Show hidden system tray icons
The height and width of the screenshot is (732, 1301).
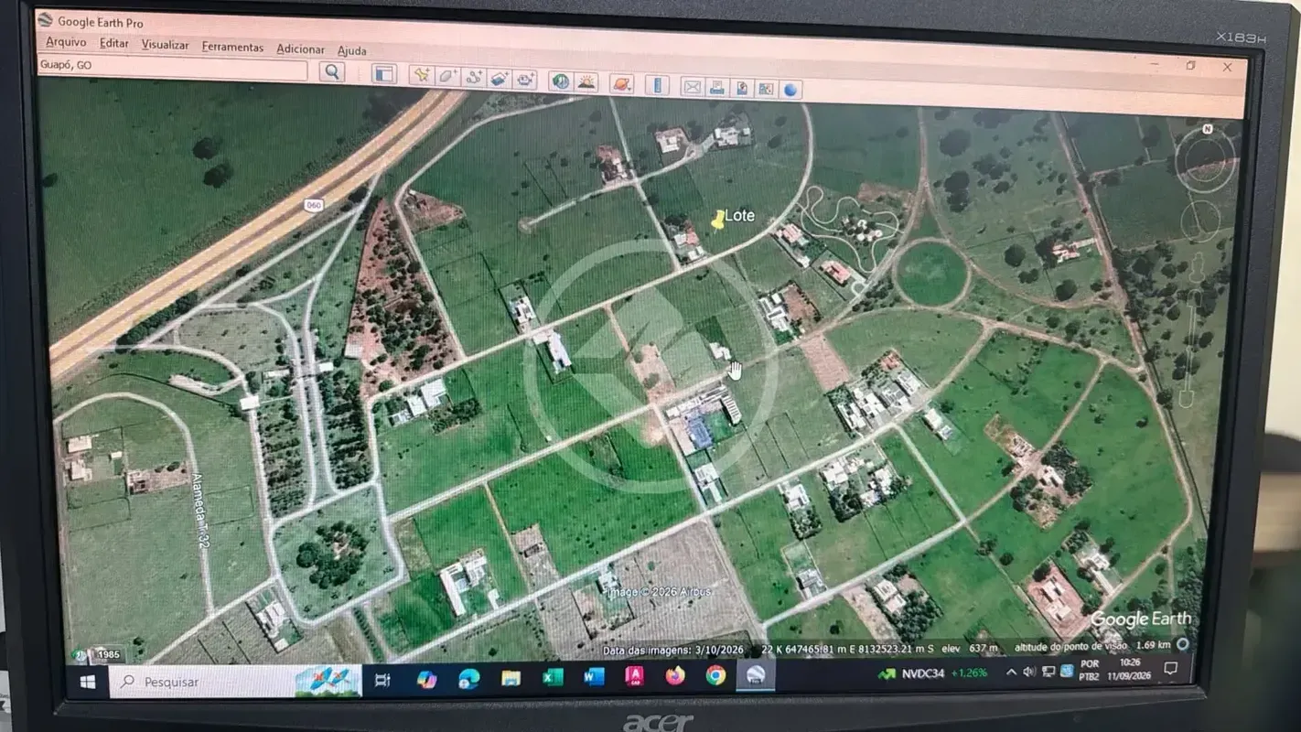(1011, 673)
